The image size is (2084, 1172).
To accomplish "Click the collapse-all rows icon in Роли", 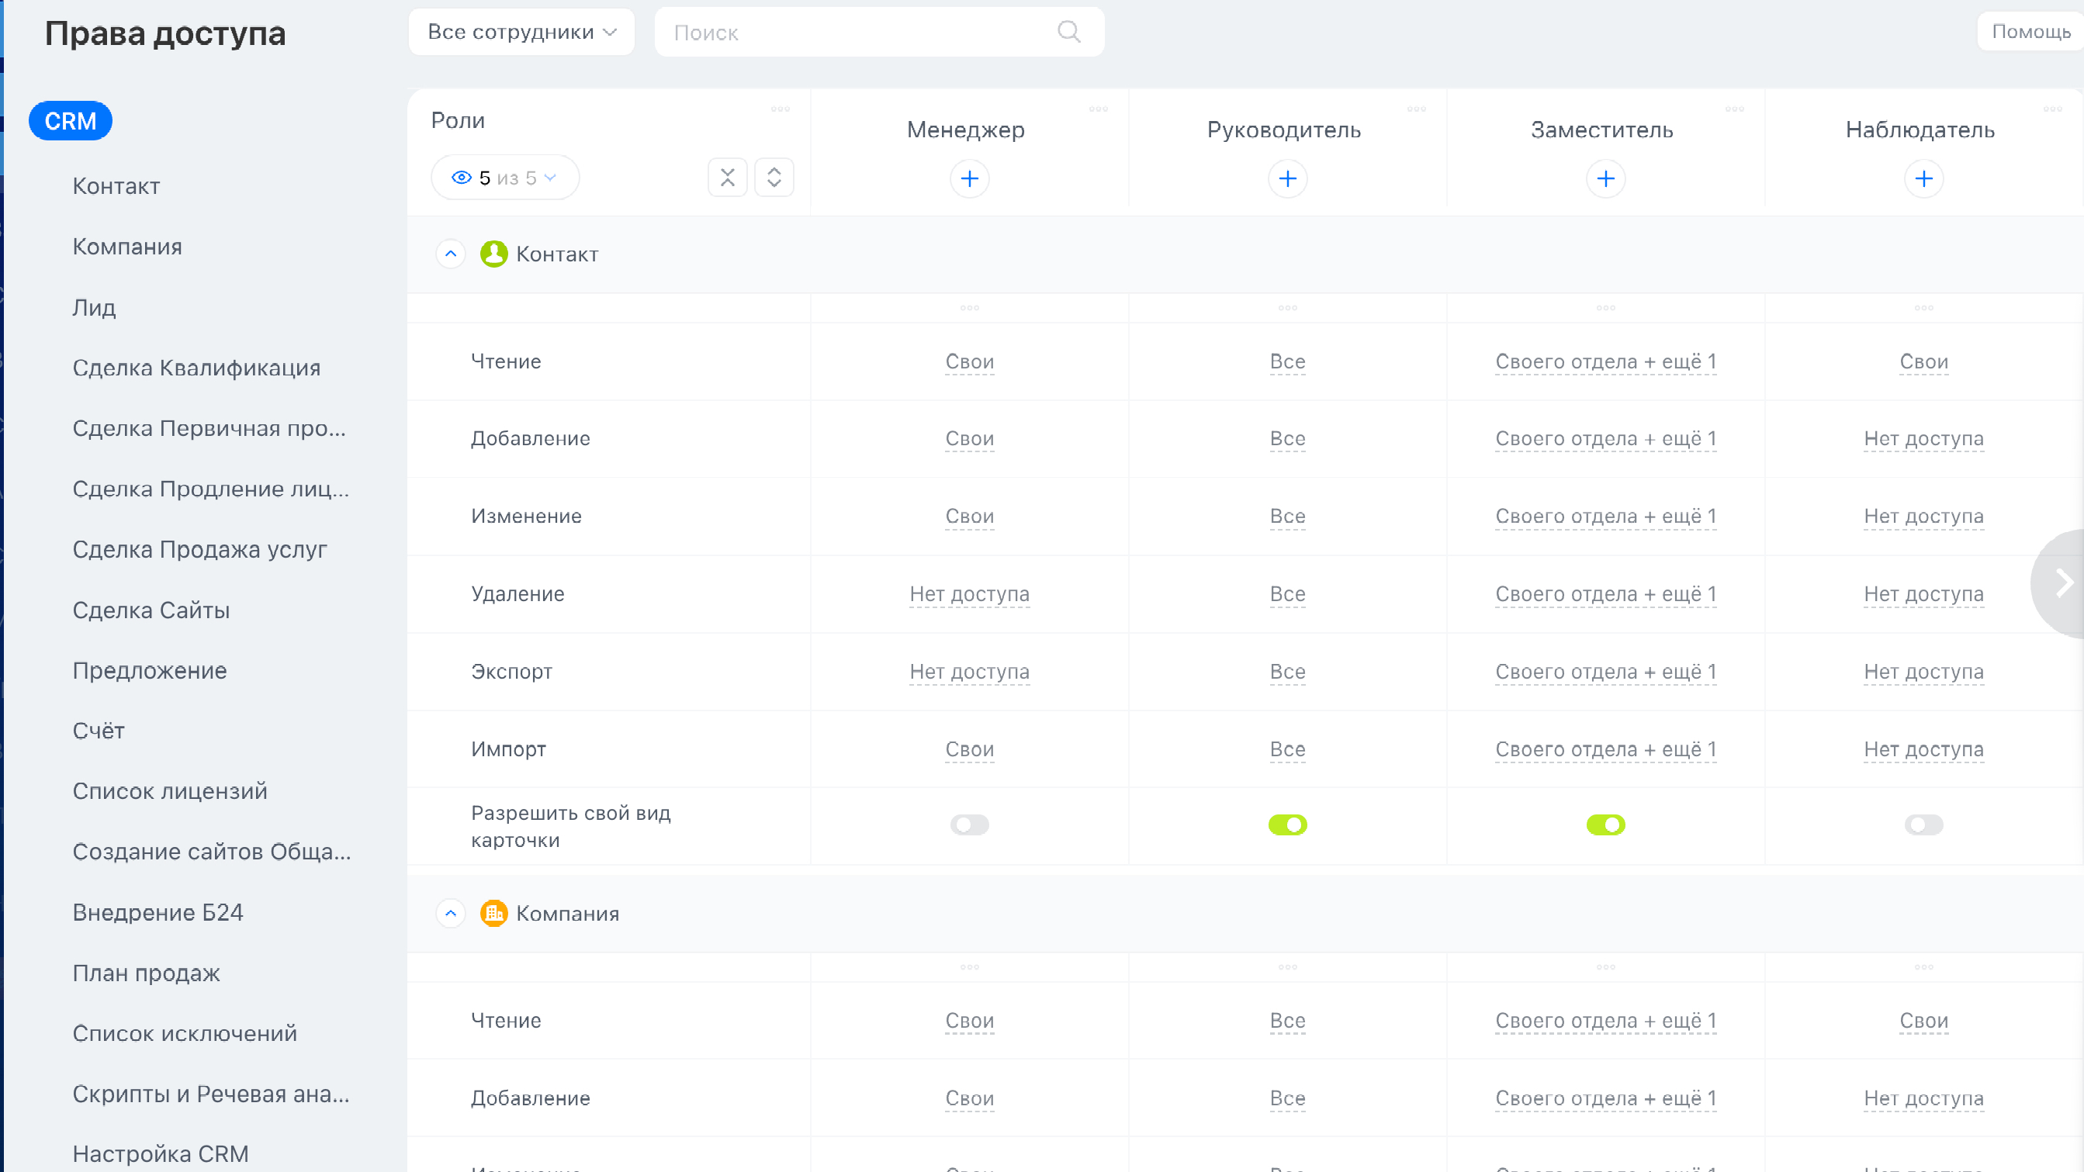I will coord(727,177).
